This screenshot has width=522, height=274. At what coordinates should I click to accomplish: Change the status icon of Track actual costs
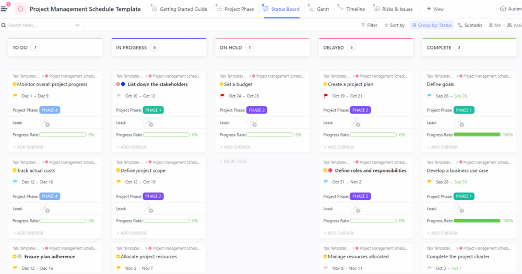pos(15,170)
